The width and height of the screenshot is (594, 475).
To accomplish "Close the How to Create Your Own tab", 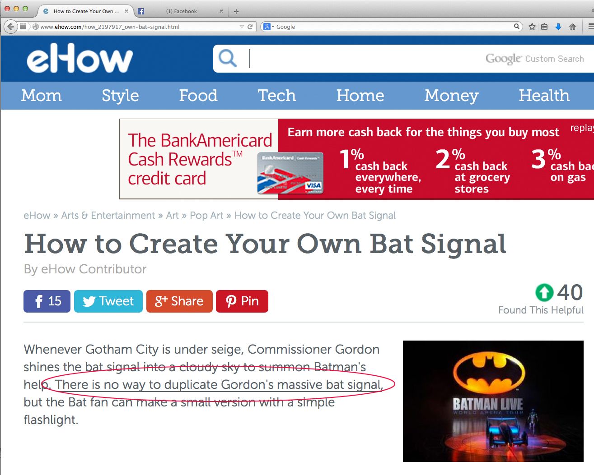I will 126,11.
